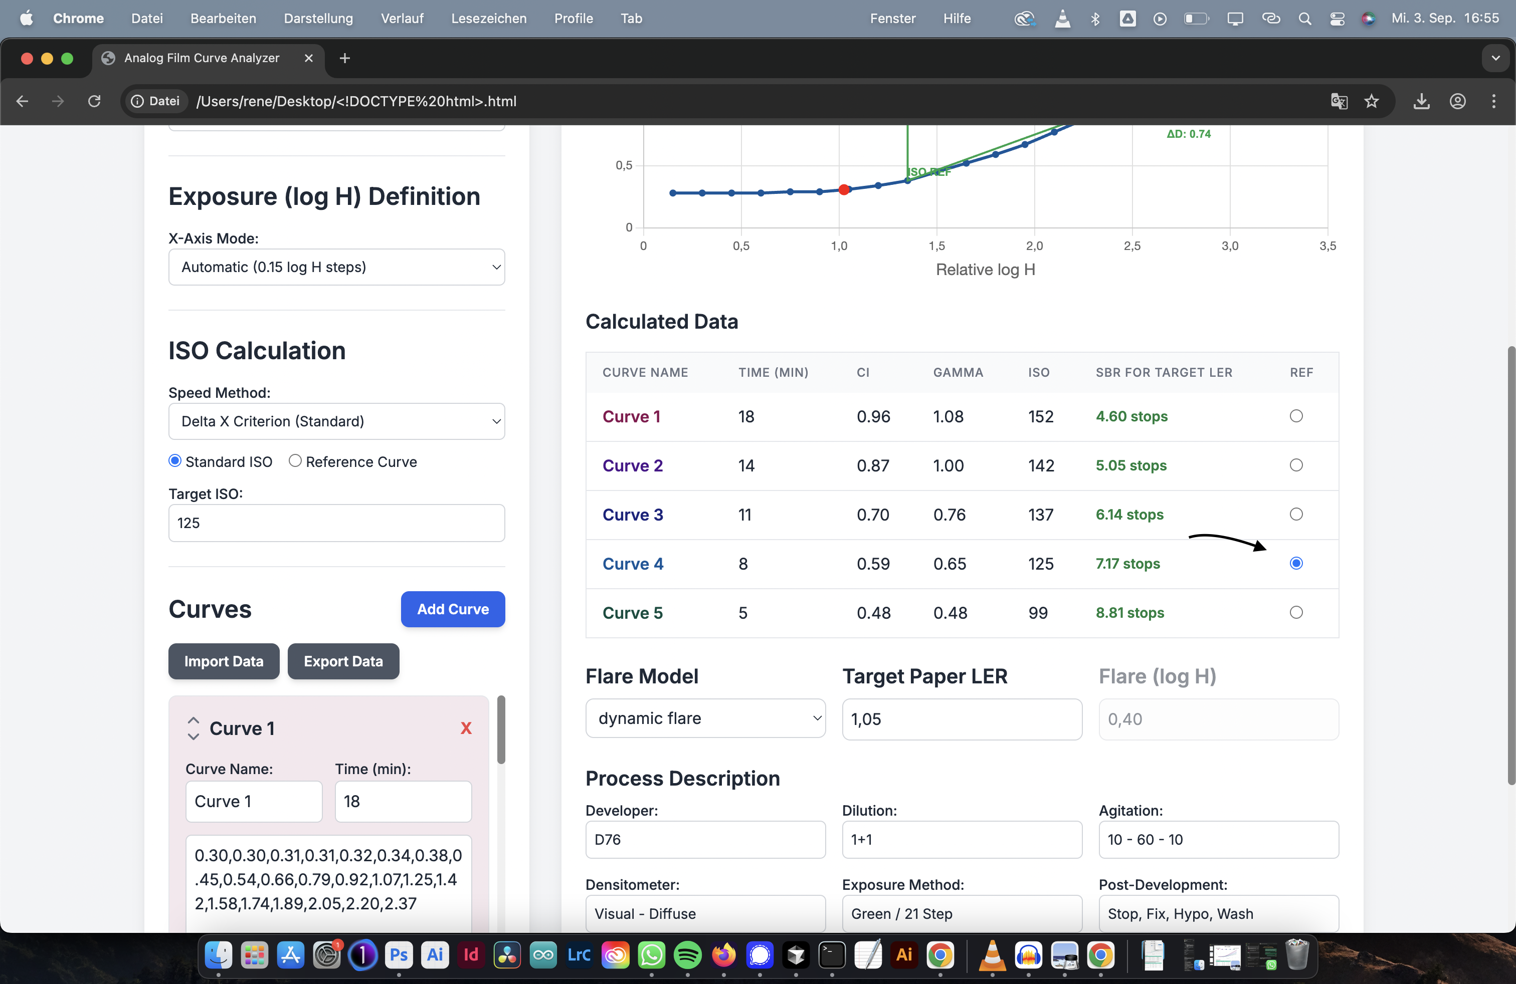Open Chrome downloads icon
This screenshot has width=1516, height=984.
1421,101
